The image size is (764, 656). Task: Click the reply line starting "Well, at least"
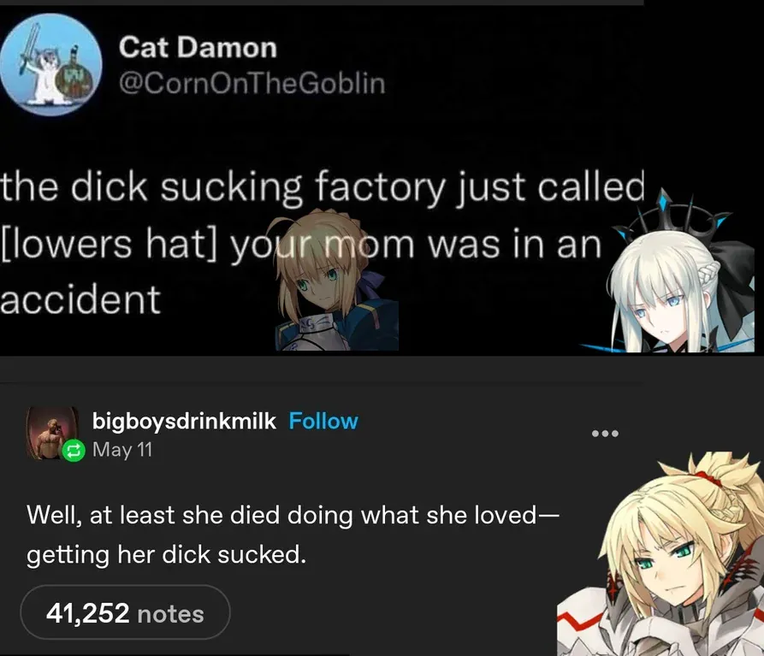click(293, 515)
